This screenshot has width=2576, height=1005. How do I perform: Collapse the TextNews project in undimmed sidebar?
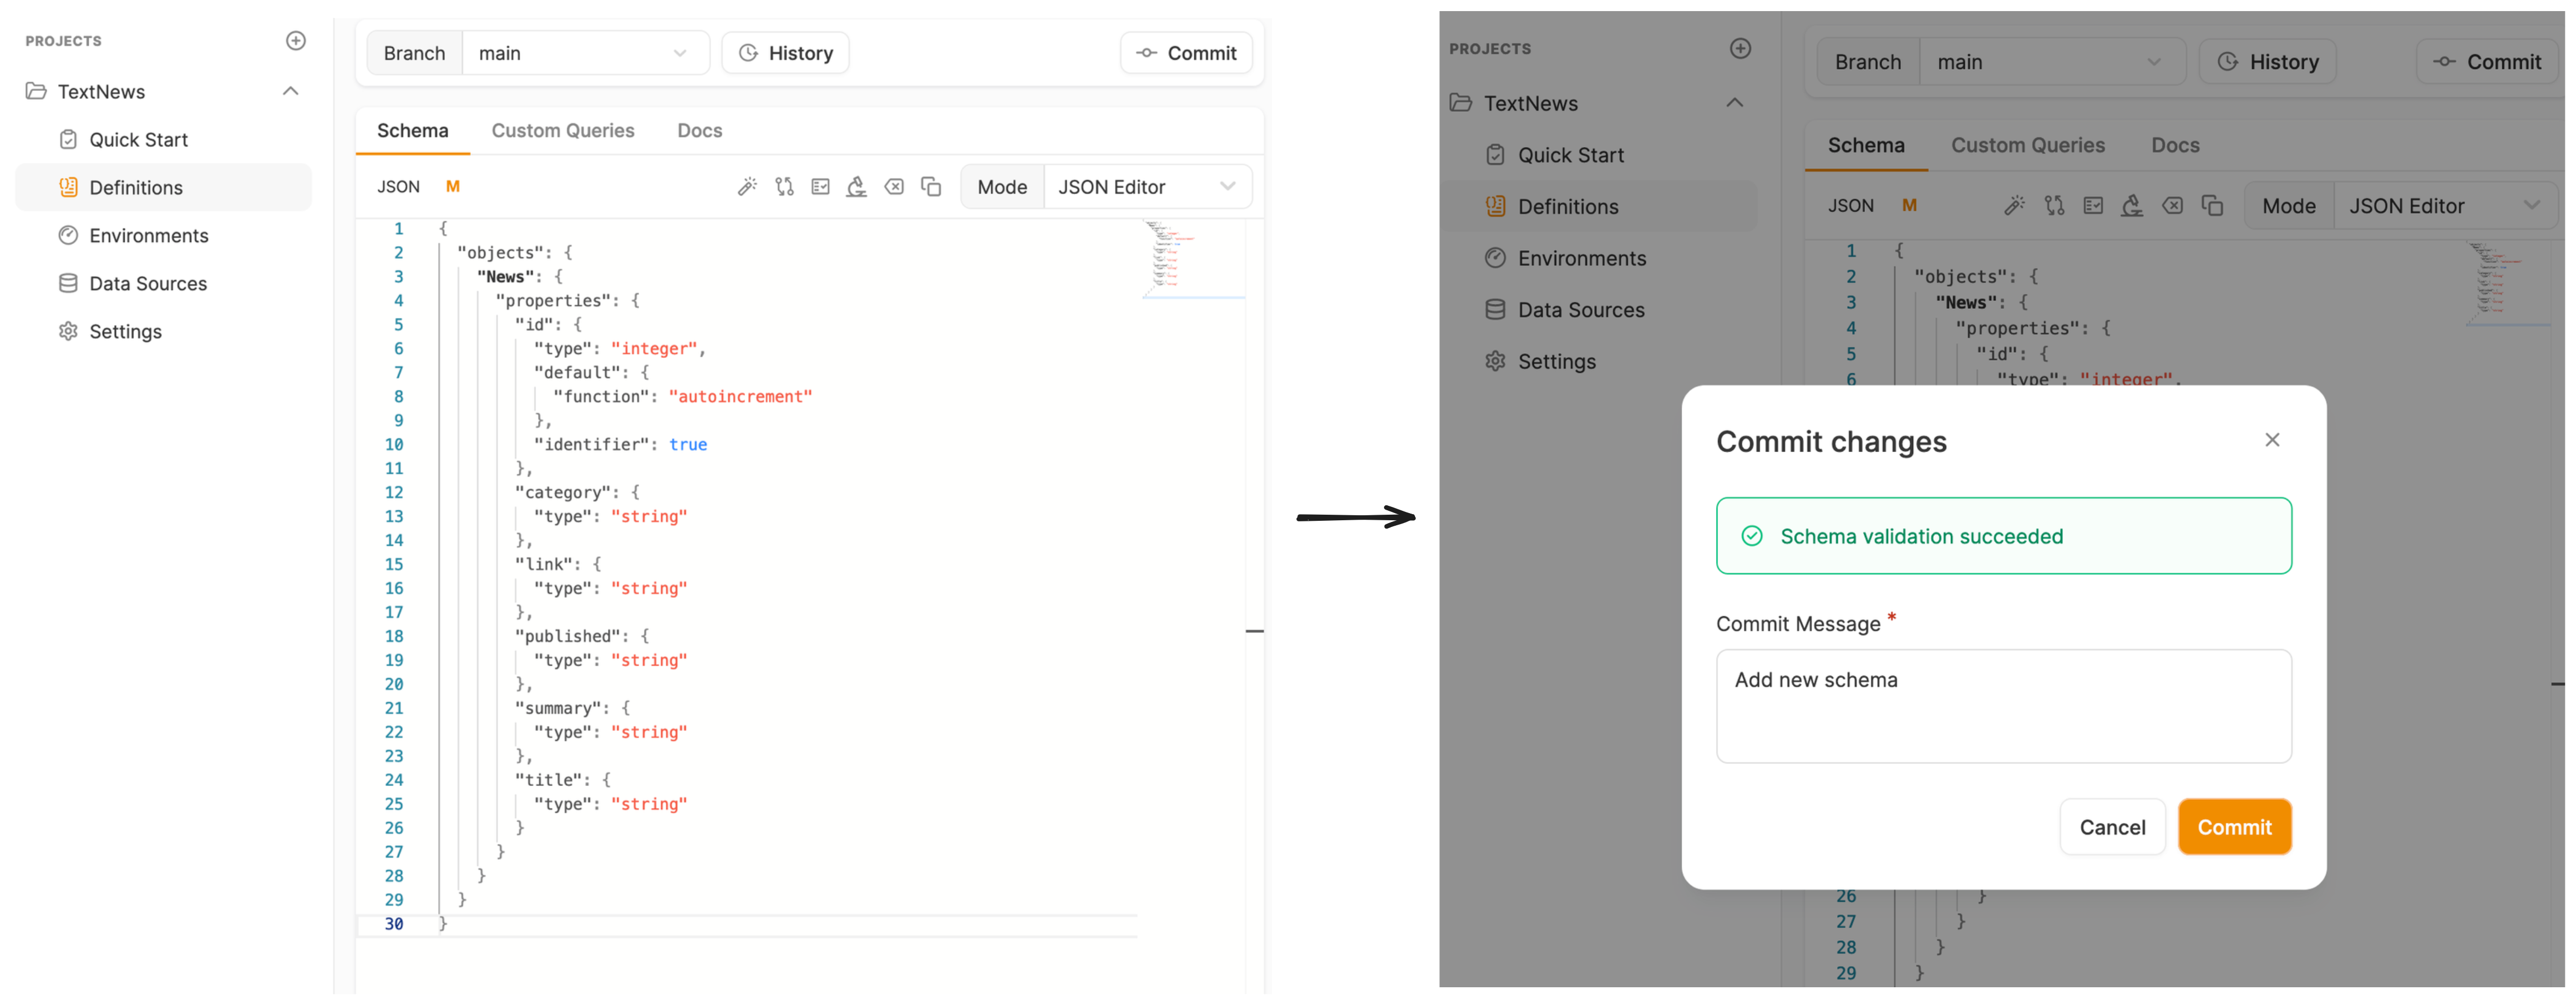coord(291,91)
